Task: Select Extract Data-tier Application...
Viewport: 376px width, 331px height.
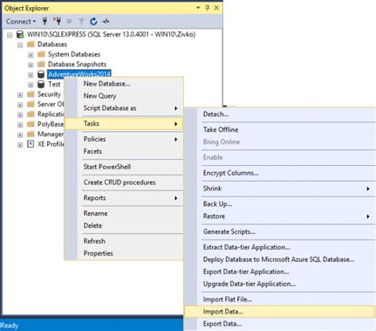Action: click(x=280, y=248)
